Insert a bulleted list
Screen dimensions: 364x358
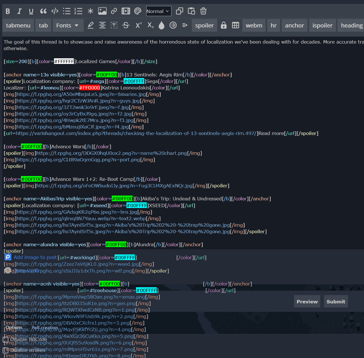coord(67,11)
